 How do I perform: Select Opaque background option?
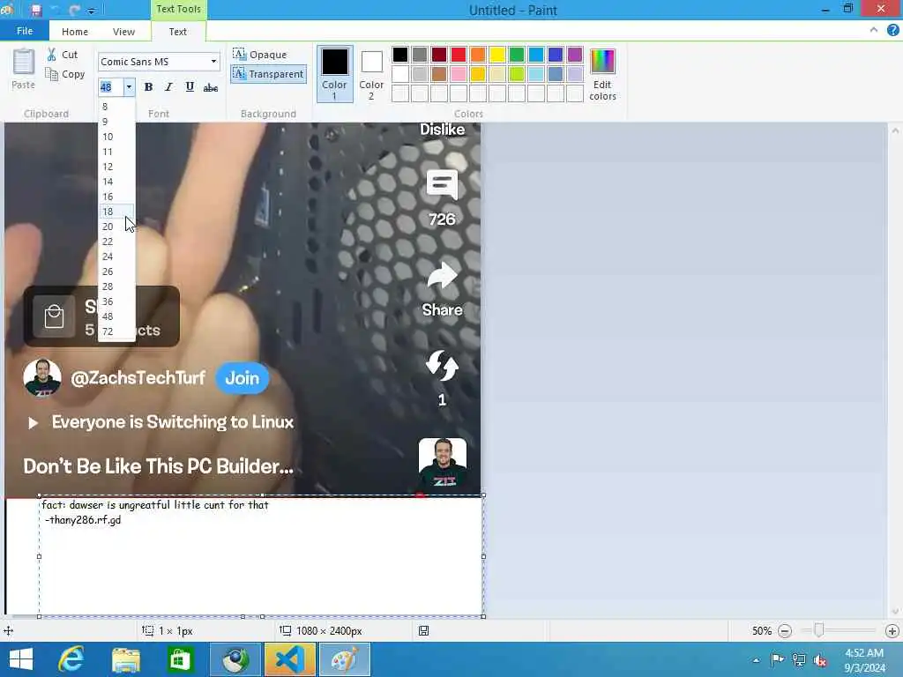(260, 54)
